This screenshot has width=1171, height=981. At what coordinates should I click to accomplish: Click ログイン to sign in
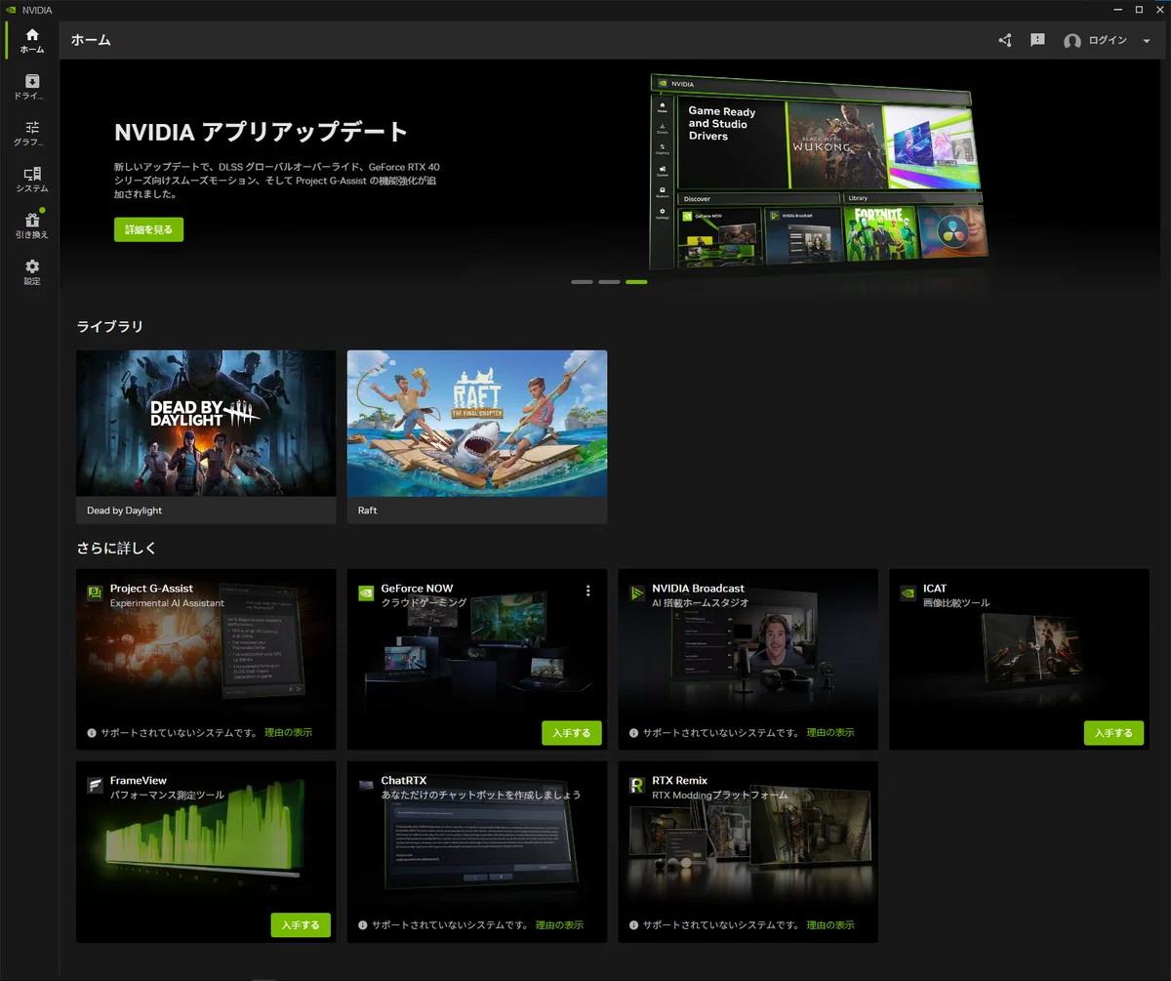(x=1108, y=40)
